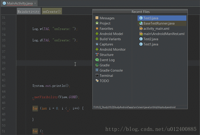Open Test3.java from recent files
Screen dimensions: 200x135
(x=162, y=18)
